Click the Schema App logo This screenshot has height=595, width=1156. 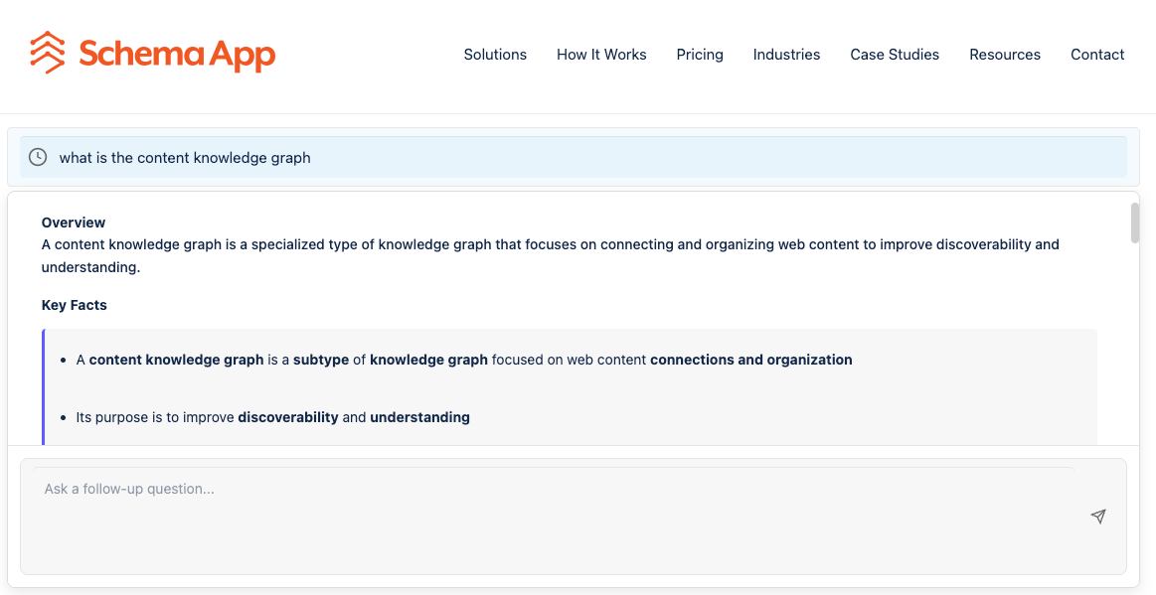tap(153, 53)
